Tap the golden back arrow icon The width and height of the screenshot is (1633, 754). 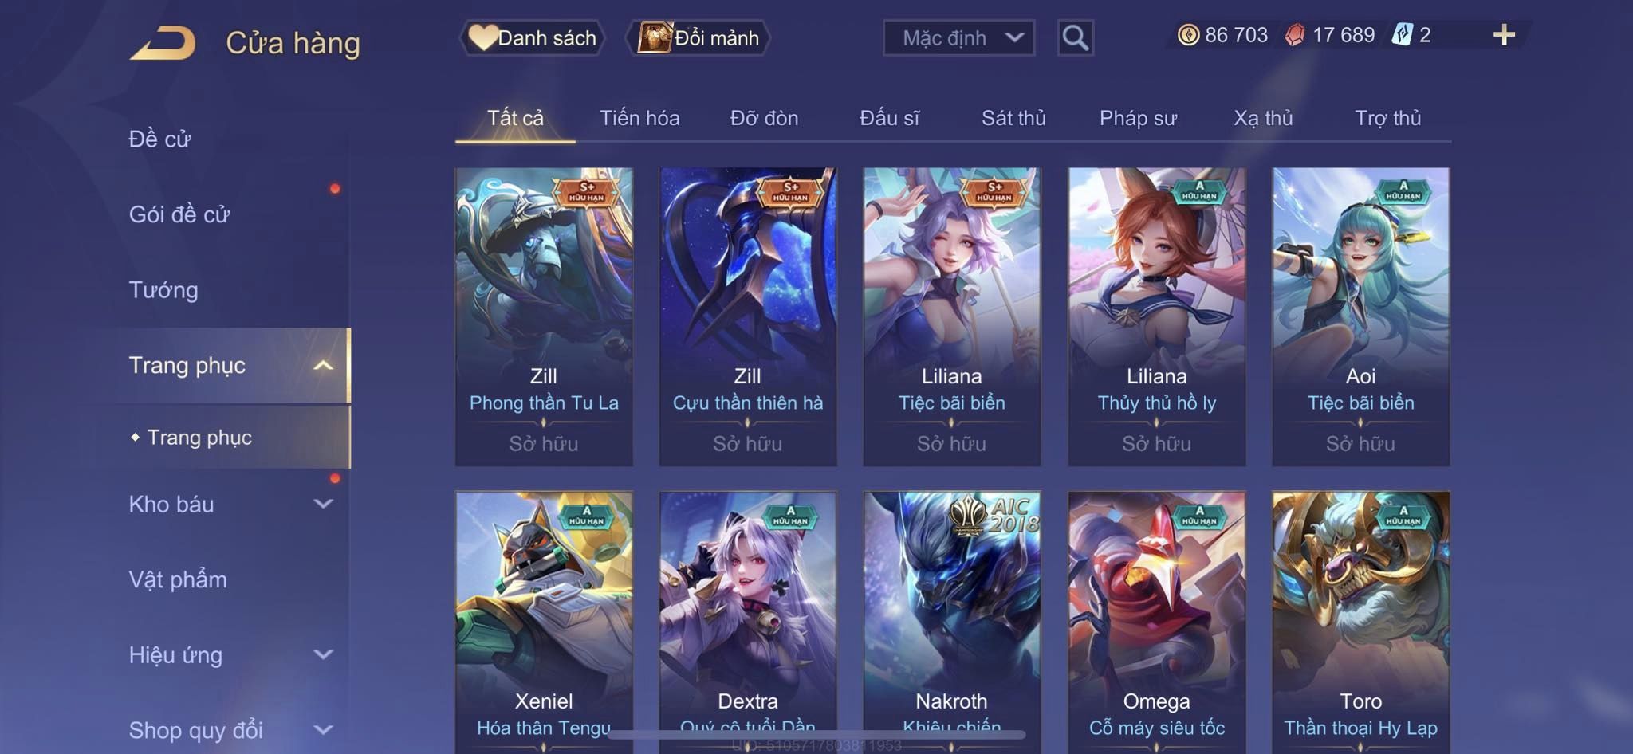click(163, 42)
